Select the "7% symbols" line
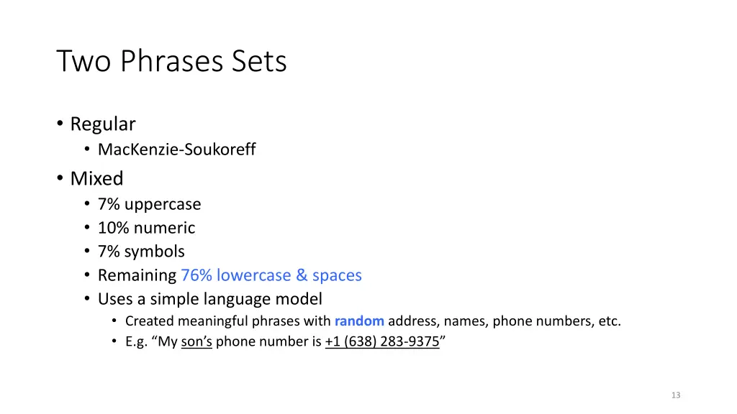Screen dimensions: 737x414 click(x=141, y=252)
